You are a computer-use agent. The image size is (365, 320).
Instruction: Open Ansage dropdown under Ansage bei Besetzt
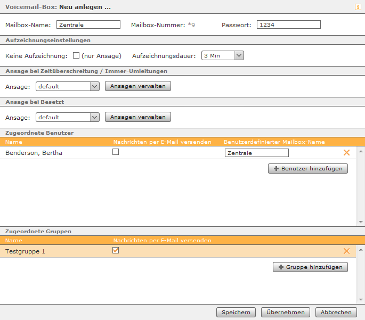pos(68,117)
